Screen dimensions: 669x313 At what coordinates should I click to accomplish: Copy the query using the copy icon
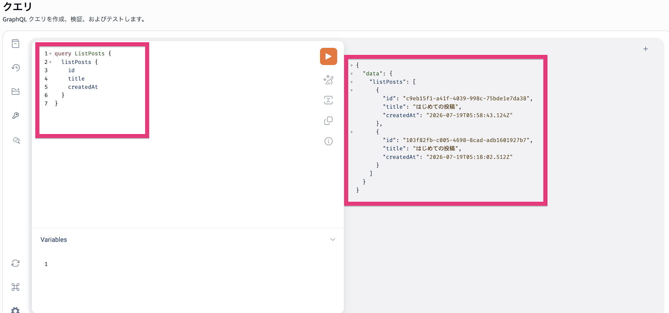328,121
